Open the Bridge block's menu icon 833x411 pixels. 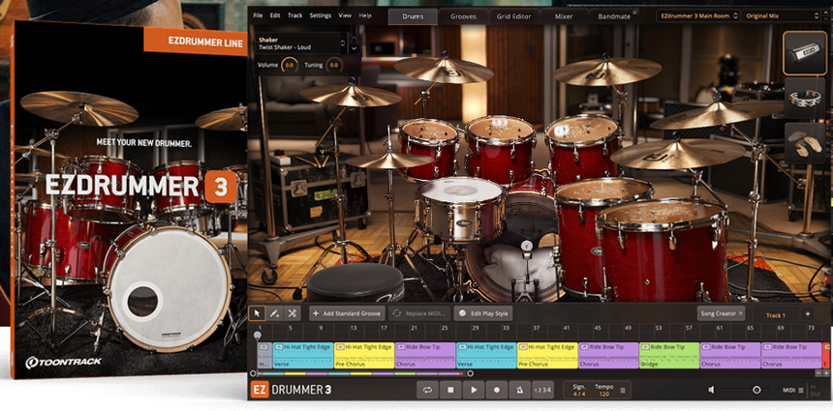645,347
